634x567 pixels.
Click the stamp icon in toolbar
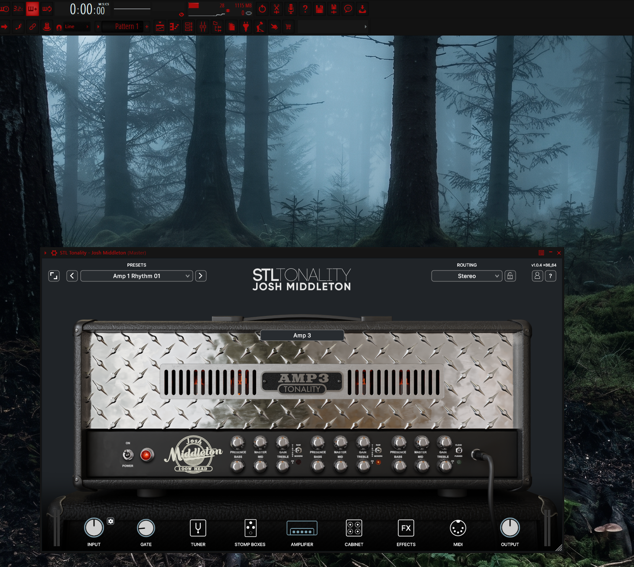point(47,26)
